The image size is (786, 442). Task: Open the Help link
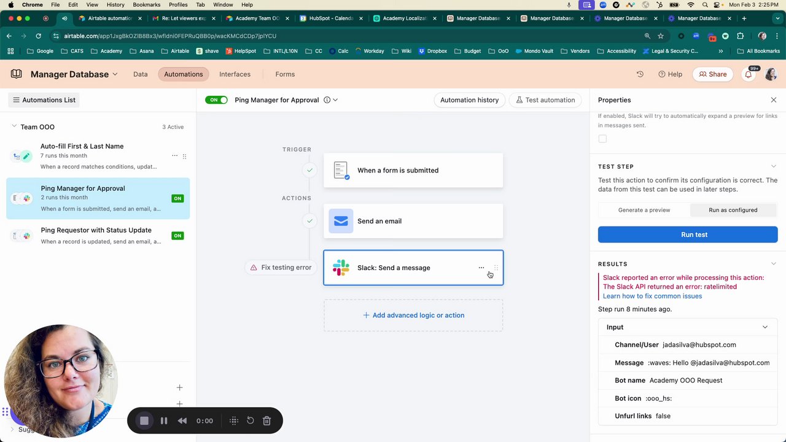tap(670, 74)
